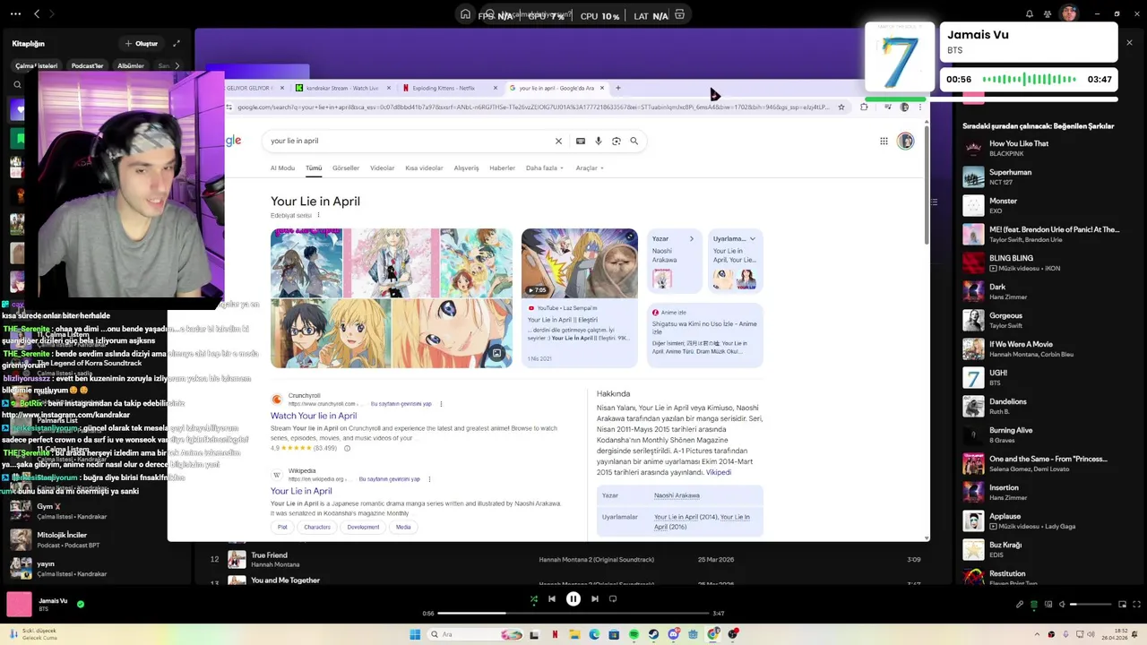Image resolution: width=1147 pixels, height=645 pixels.
Task: Filter library by Çalma listeleri
Action: (x=36, y=65)
